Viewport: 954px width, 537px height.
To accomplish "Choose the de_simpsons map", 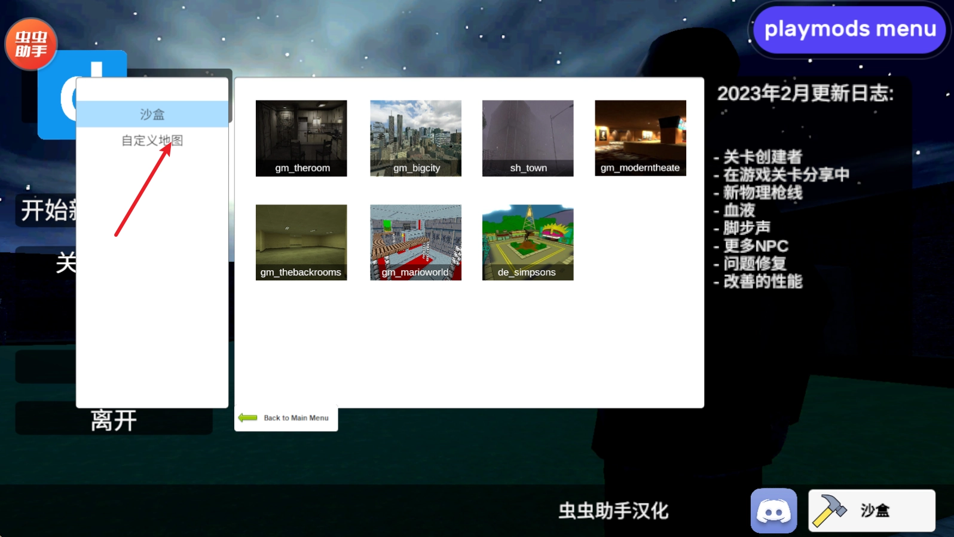I will tap(528, 242).
